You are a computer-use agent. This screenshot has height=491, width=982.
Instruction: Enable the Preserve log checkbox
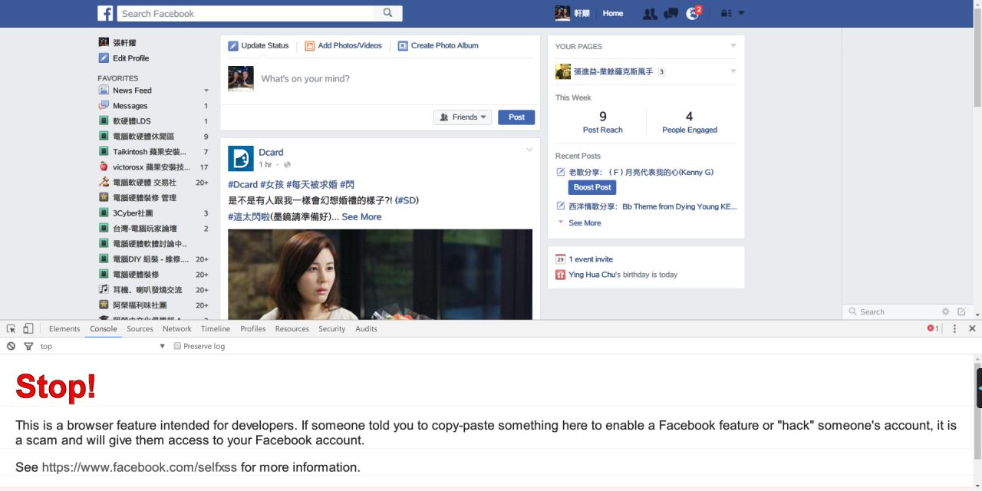[x=177, y=346]
